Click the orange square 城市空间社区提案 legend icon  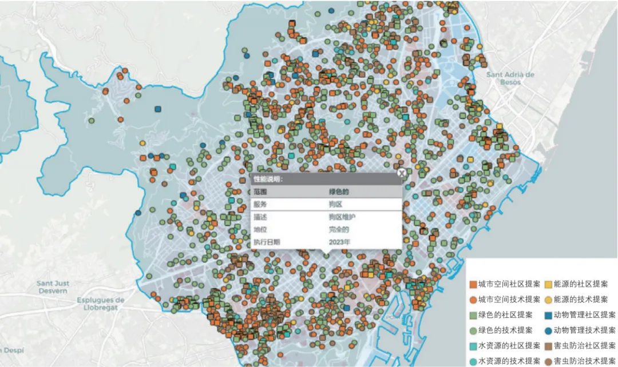pos(473,284)
